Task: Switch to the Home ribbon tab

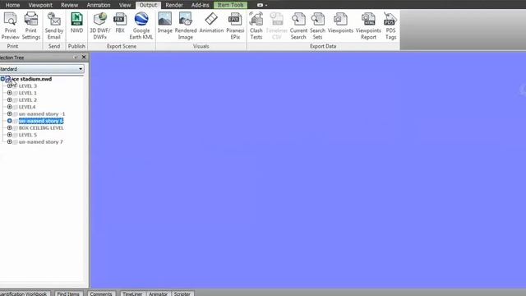Action: pyautogui.click(x=12, y=5)
